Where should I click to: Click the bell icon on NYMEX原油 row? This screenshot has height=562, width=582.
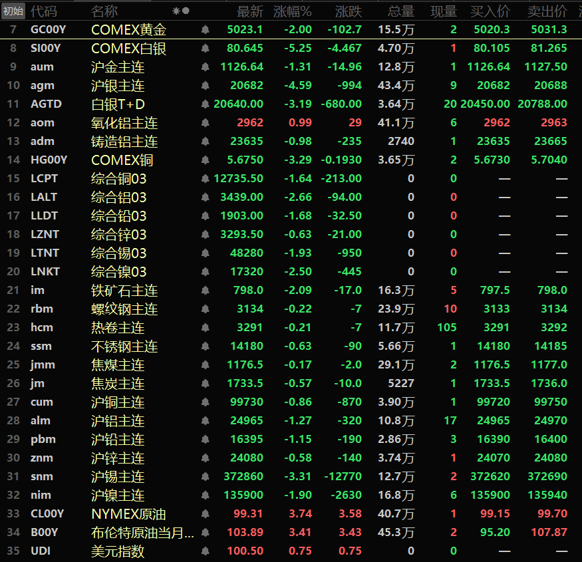point(205,514)
